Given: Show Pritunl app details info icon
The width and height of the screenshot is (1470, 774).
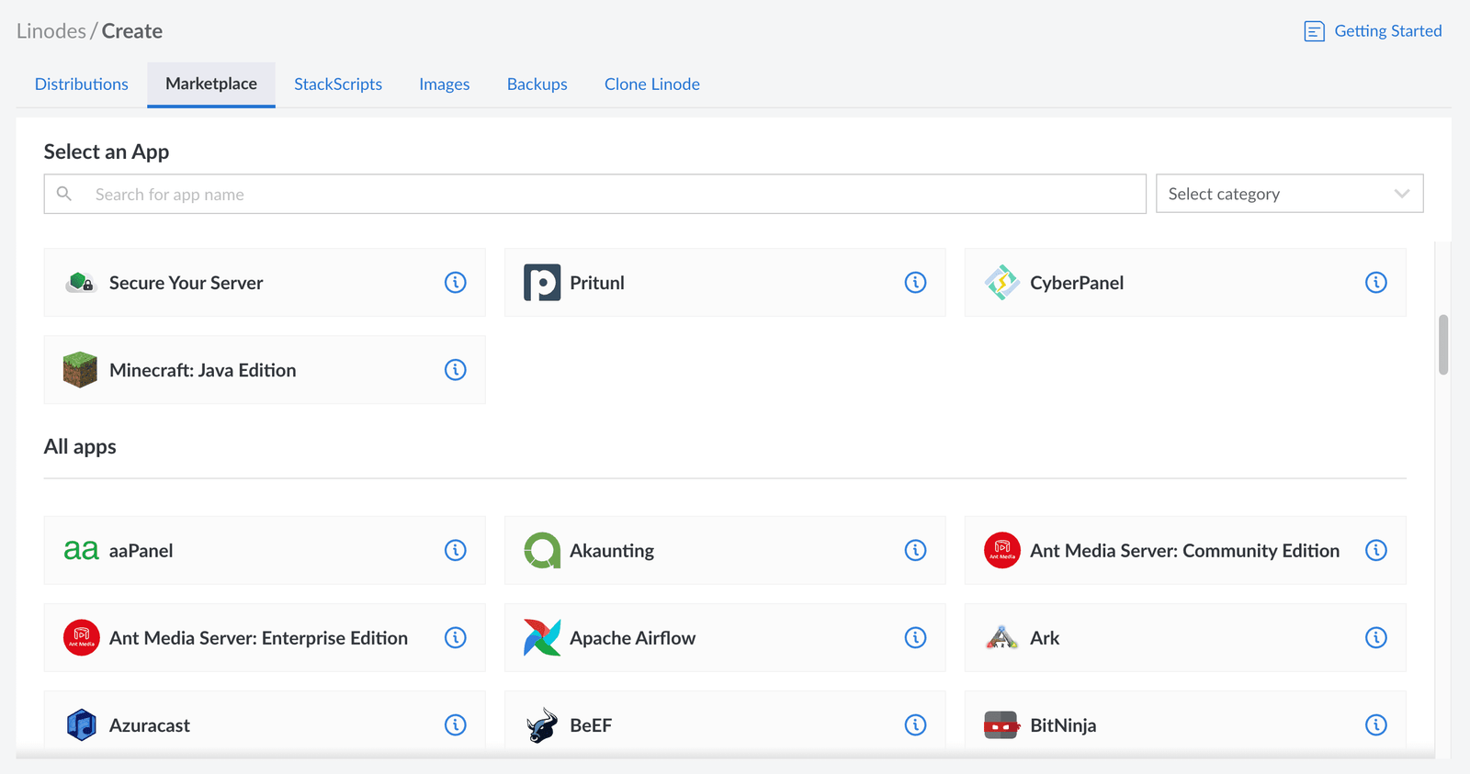Looking at the screenshot, I should click(916, 283).
